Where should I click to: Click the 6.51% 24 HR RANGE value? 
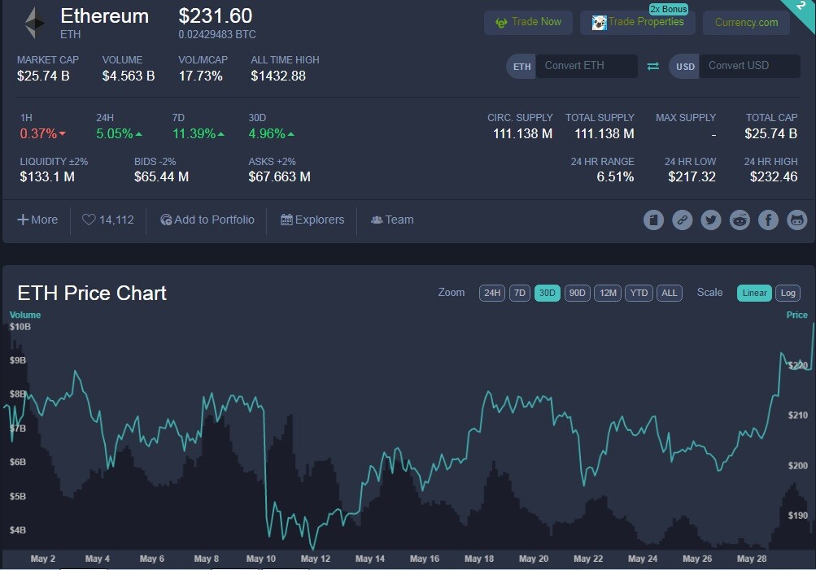(x=615, y=176)
